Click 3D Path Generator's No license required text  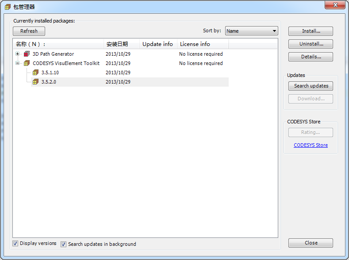(x=201, y=54)
